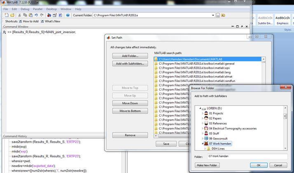Open Command Window panel actions menu icon

pos(233,27)
